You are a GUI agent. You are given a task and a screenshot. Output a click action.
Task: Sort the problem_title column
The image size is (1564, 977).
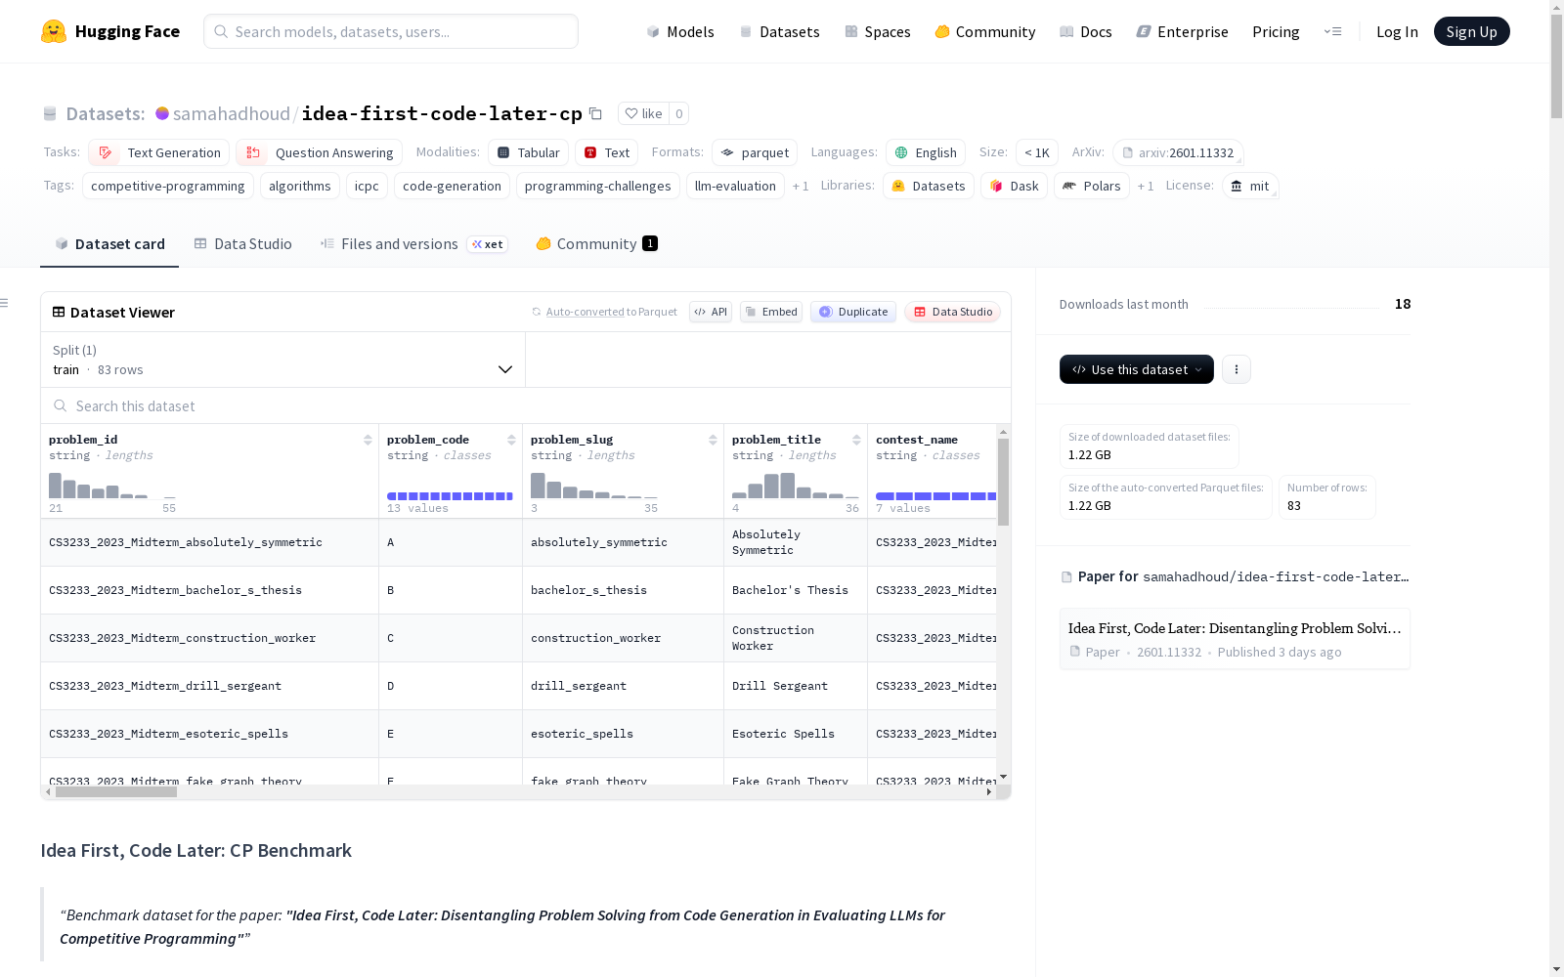coord(856,440)
